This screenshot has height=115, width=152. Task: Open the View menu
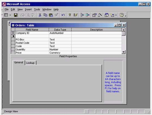[20, 9]
